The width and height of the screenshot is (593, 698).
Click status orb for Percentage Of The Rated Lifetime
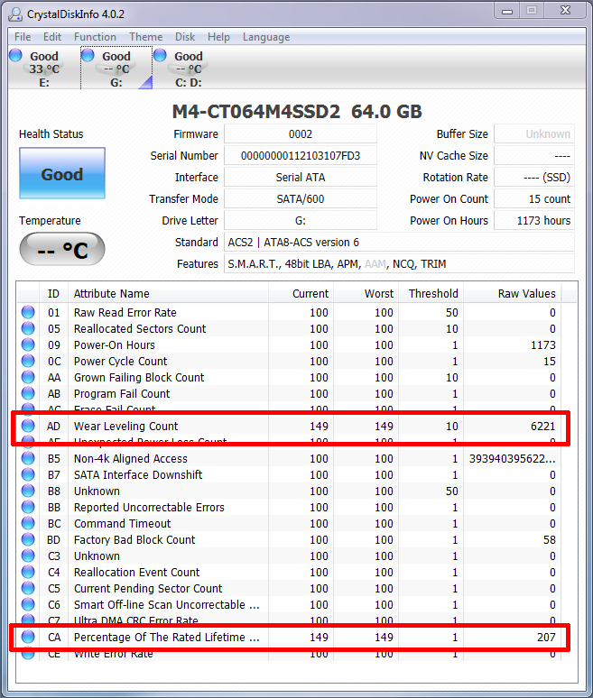coord(28,637)
